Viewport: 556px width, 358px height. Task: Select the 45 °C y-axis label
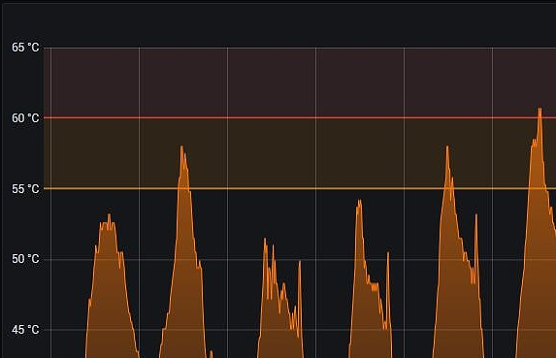[25, 330]
